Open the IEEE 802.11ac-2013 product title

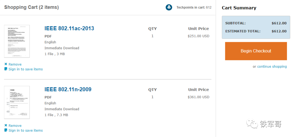(69, 28)
